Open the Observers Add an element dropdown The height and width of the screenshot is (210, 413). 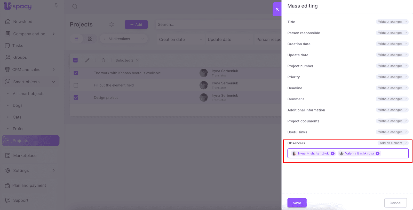pos(393,143)
